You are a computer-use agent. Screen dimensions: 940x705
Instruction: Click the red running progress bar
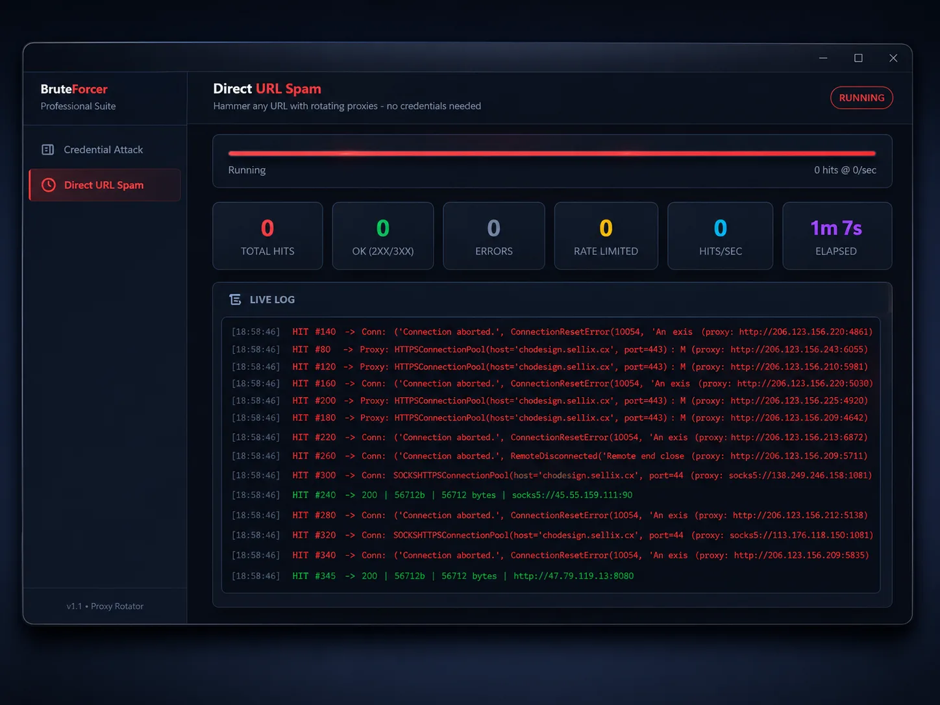coord(552,153)
